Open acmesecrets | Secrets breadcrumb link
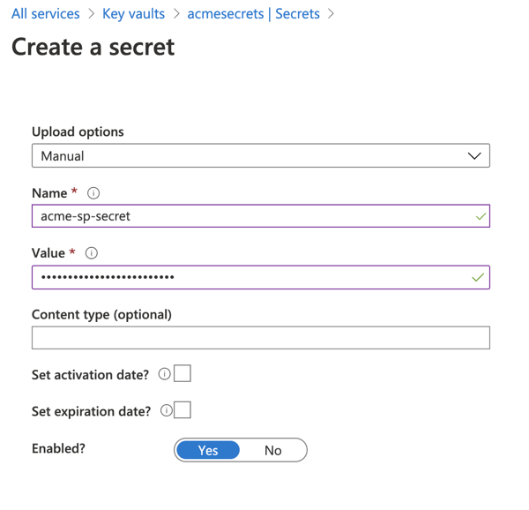This screenshot has height=510, width=529. pyautogui.click(x=253, y=14)
